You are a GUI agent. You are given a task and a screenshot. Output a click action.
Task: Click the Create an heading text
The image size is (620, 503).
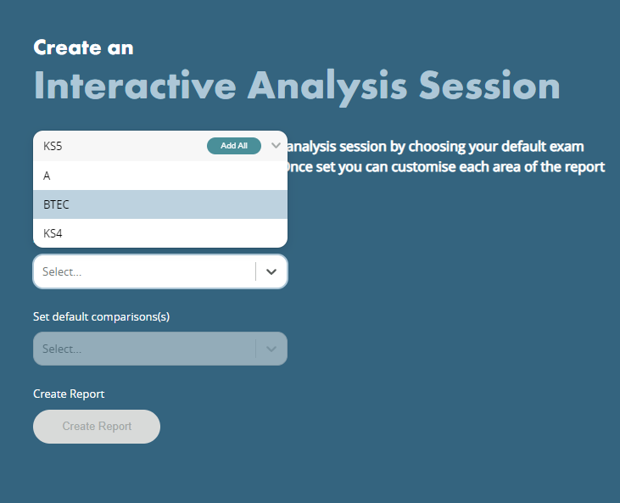tap(83, 48)
